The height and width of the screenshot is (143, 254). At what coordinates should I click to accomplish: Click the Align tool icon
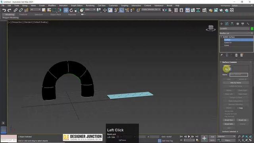(x=170, y=10)
